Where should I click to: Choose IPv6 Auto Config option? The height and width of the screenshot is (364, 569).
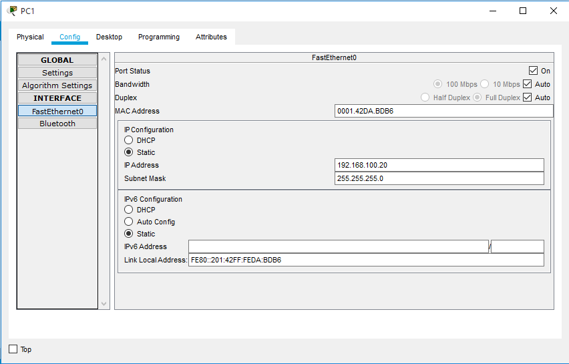(129, 222)
